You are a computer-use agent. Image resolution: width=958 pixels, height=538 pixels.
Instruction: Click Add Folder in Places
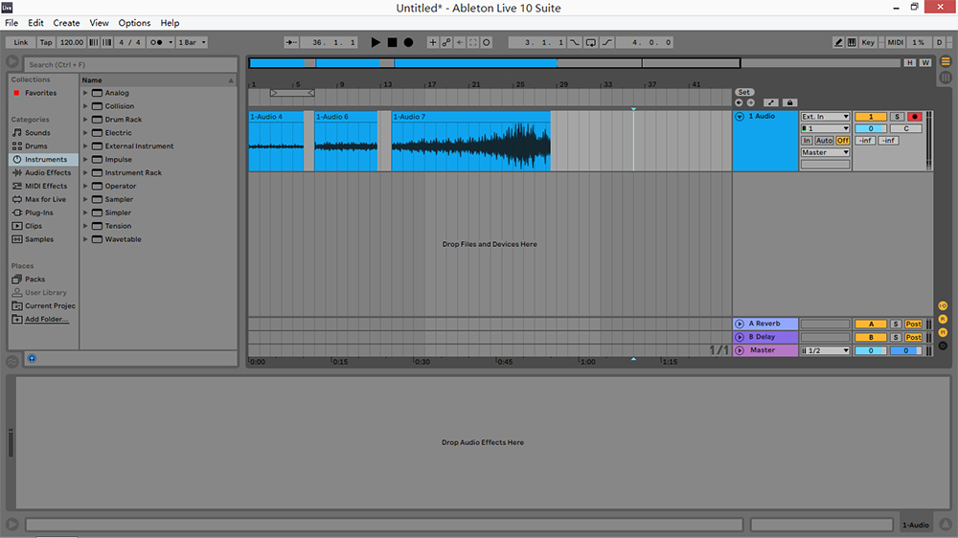coord(46,319)
